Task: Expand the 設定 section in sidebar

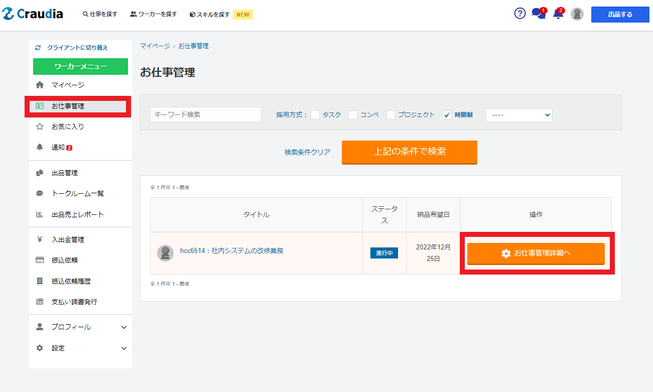Action: click(x=124, y=348)
